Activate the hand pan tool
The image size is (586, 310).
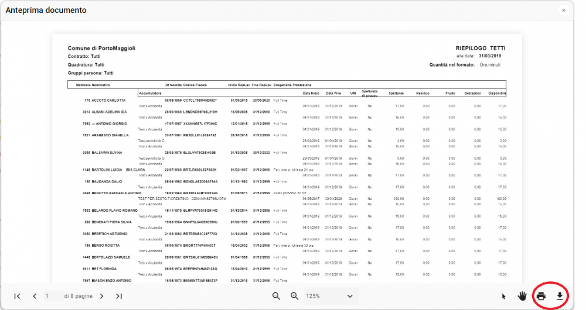[522, 296]
